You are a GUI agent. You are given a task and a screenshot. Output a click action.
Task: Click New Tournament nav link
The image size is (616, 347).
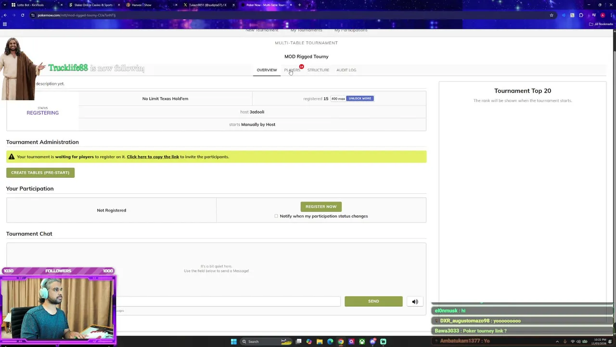pos(262,30)
